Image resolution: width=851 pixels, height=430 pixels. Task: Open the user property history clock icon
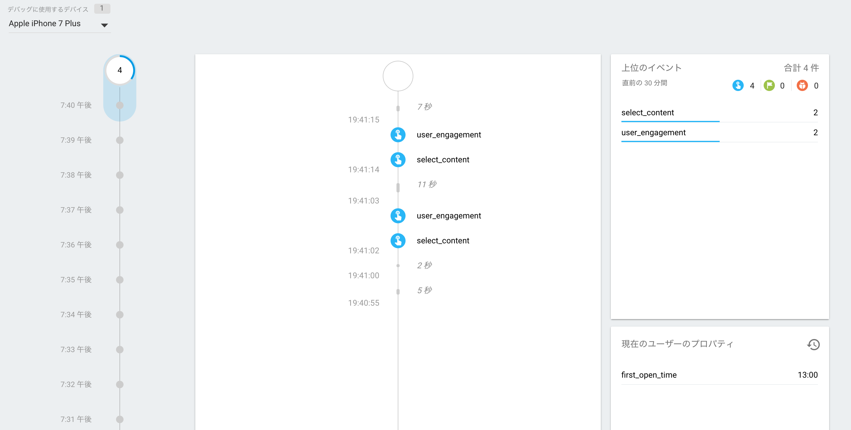(x=813, y=345)
